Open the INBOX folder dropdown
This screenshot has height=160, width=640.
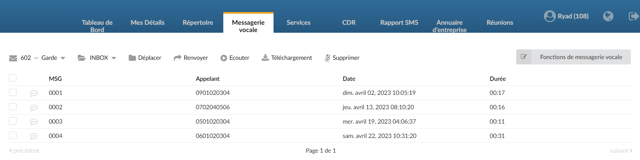point(97,58)
